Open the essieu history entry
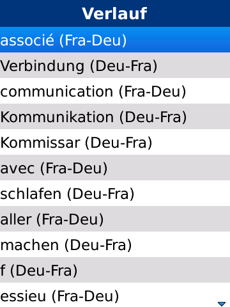The image size is (230, 307). (115, 295)
